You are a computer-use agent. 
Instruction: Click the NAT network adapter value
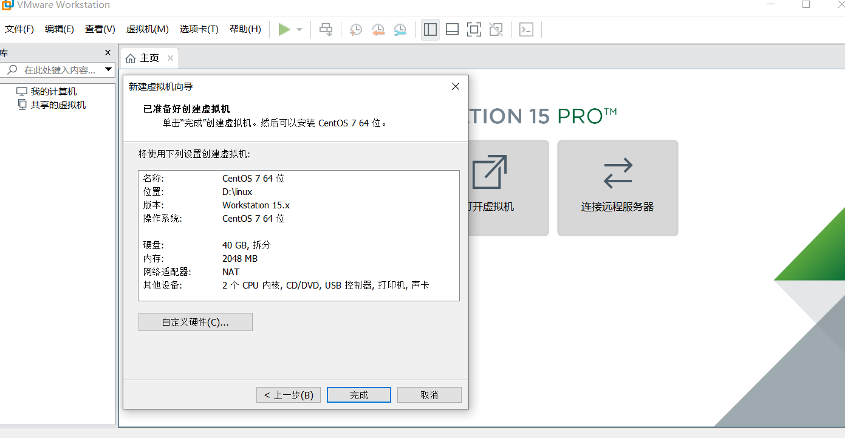(231, 272)
